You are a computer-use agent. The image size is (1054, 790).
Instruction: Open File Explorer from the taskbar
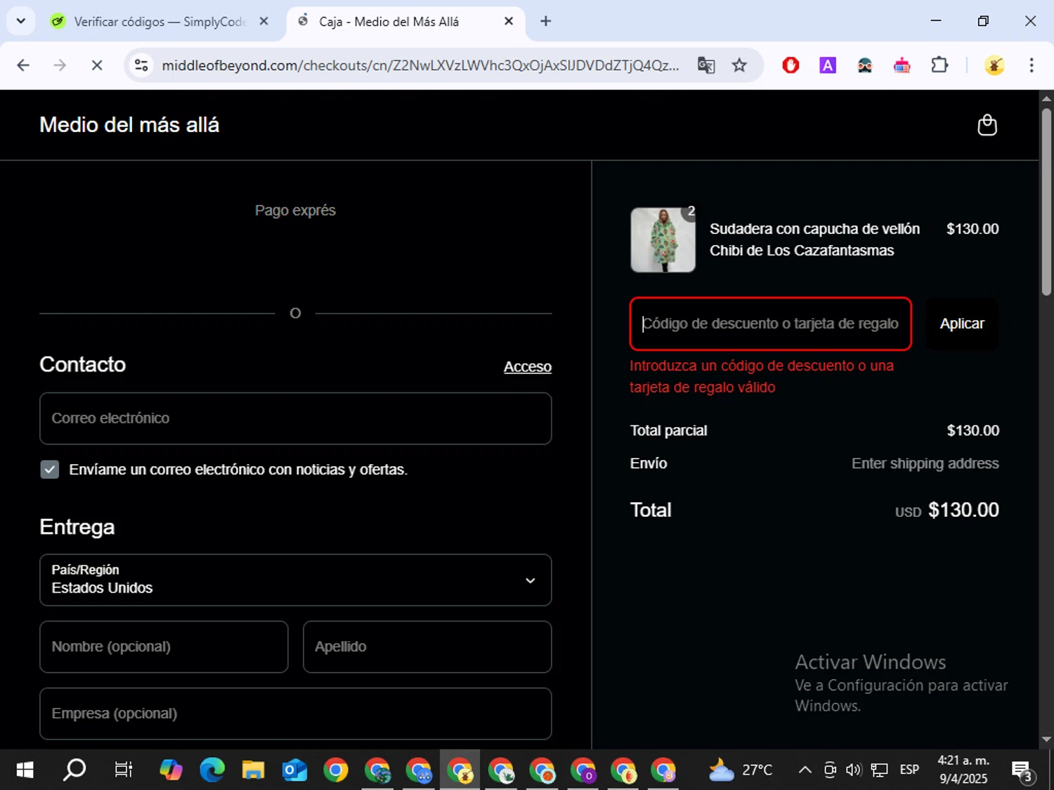(x=253, y=770)
